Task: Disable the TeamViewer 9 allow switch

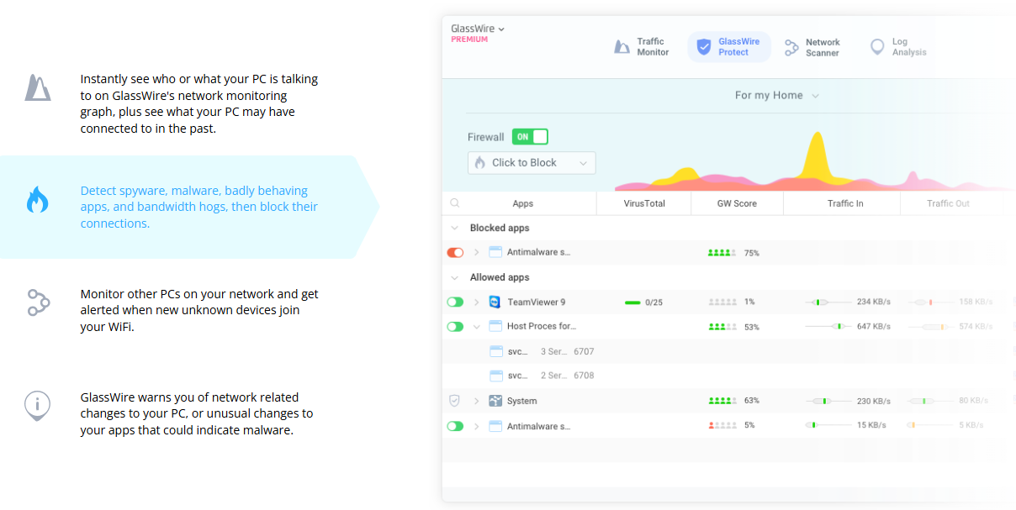Action: click(x=455, y=302)
